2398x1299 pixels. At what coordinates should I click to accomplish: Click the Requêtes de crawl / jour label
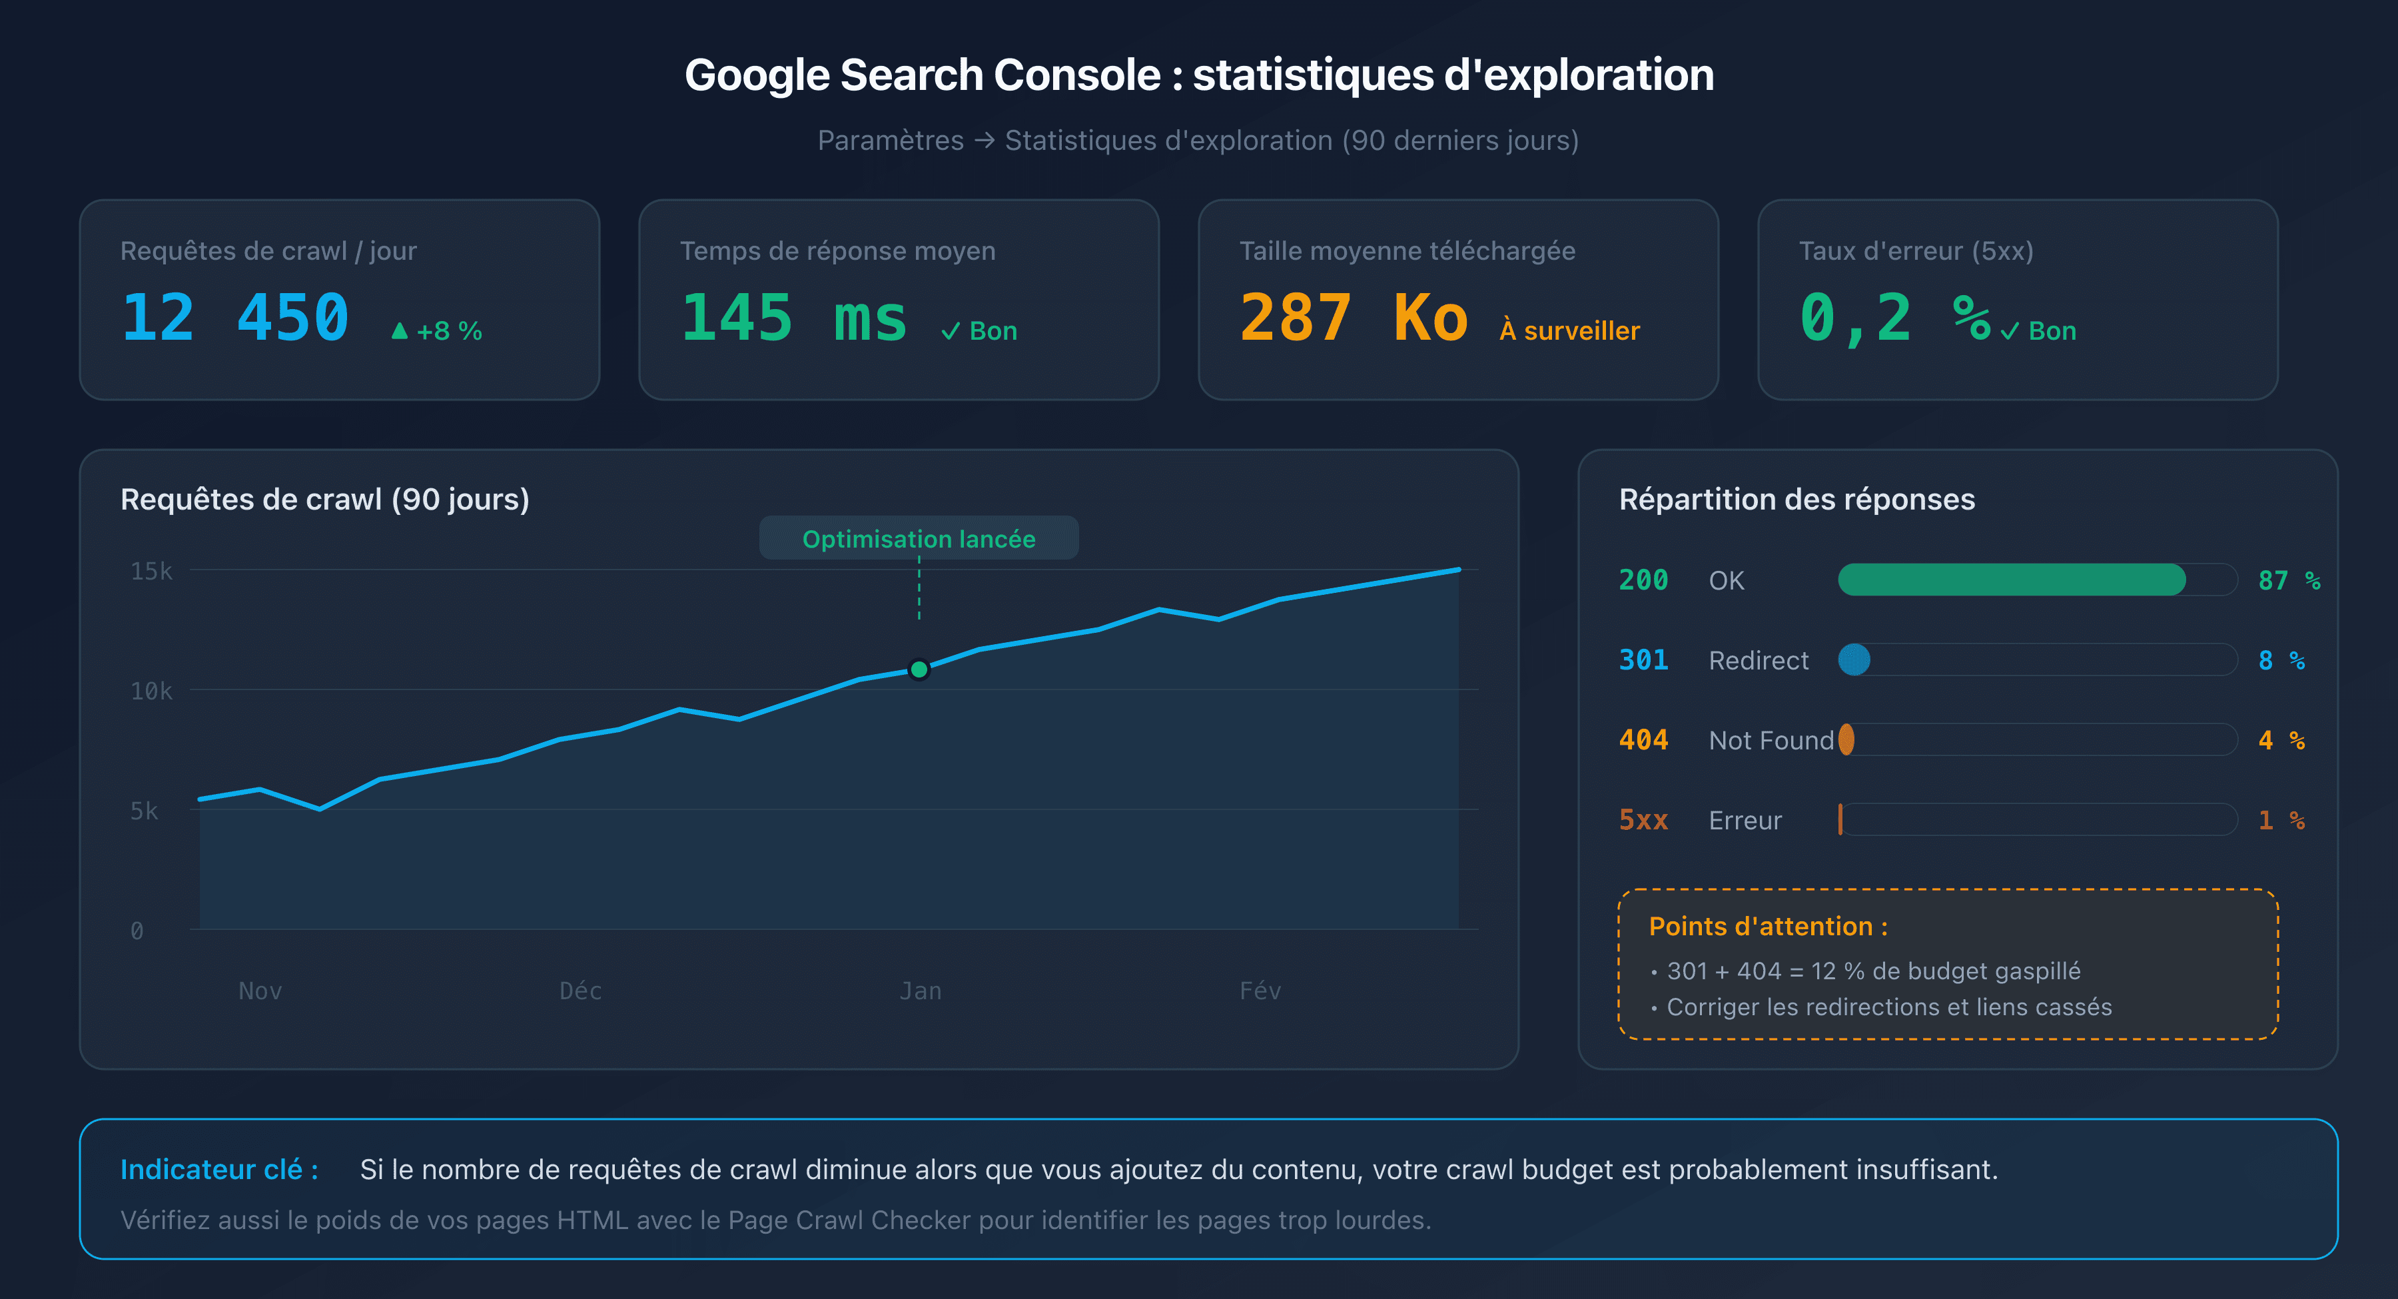click(x=268, y=250)
